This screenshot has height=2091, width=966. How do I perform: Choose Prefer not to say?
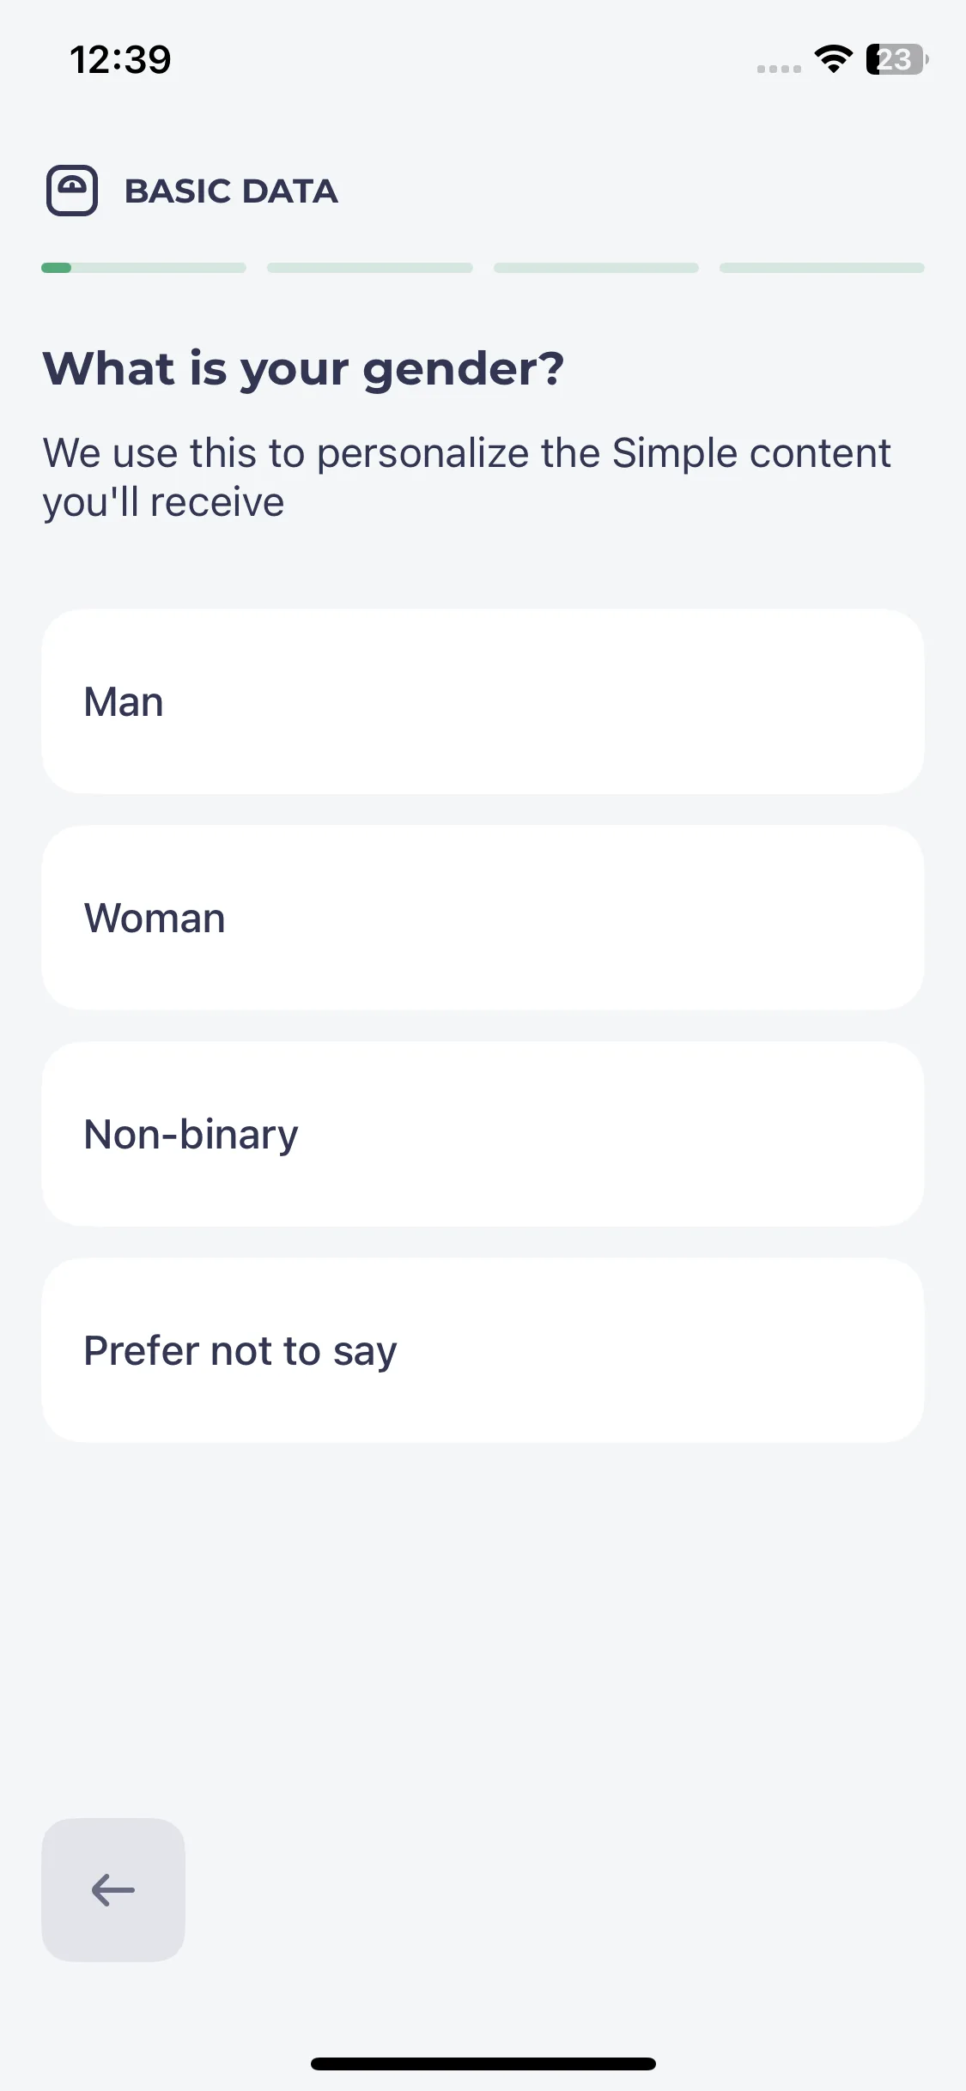coord(483,1350)
